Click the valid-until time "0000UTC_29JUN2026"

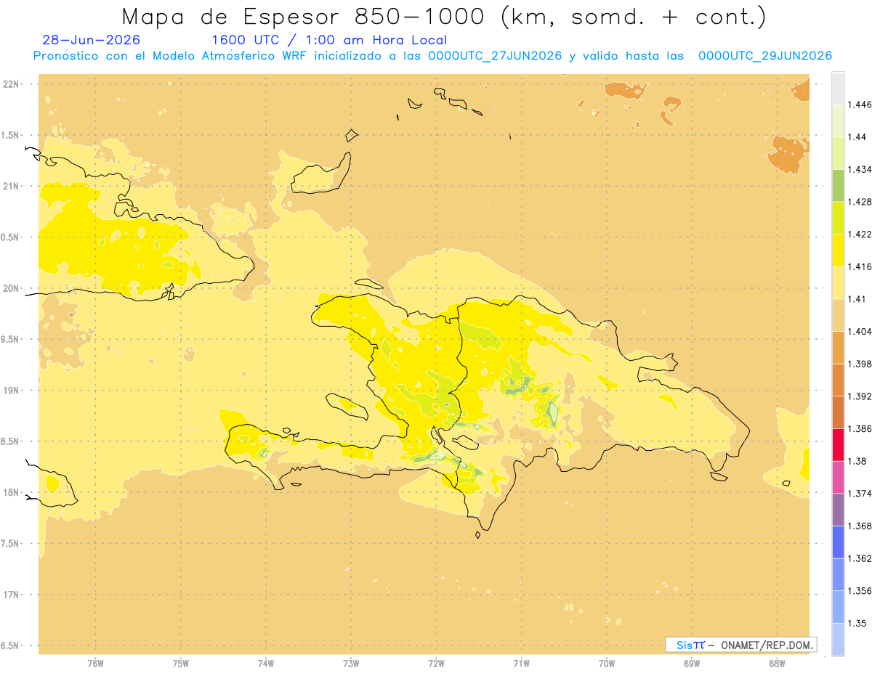(765, 56)
